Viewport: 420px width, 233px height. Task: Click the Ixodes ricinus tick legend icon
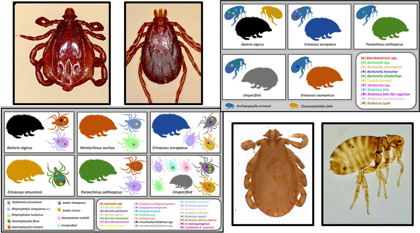coord(59,210)
